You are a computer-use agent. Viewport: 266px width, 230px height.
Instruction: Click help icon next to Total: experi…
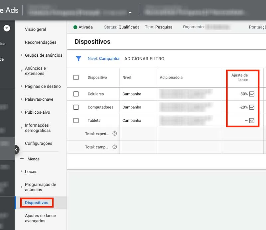114,134
